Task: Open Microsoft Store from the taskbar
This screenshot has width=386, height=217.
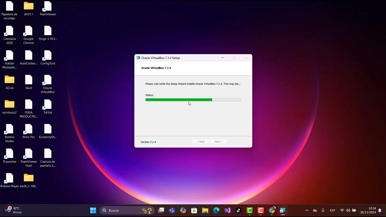Action: pos(194,210)
